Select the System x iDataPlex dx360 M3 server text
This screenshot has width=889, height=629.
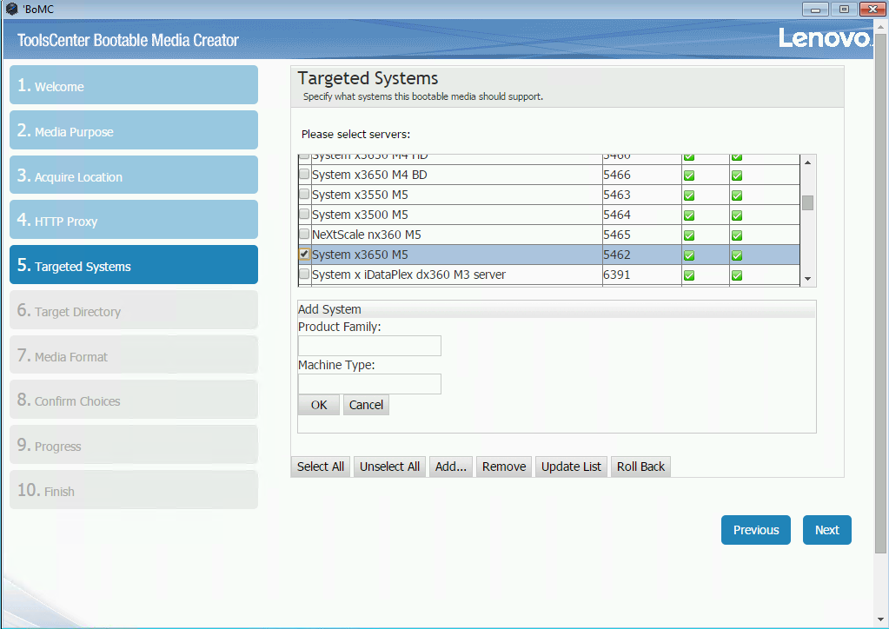click(408, 275)
